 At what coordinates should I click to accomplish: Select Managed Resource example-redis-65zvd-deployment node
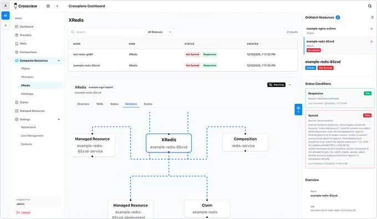pyautogui.click(x=130, y=210)
